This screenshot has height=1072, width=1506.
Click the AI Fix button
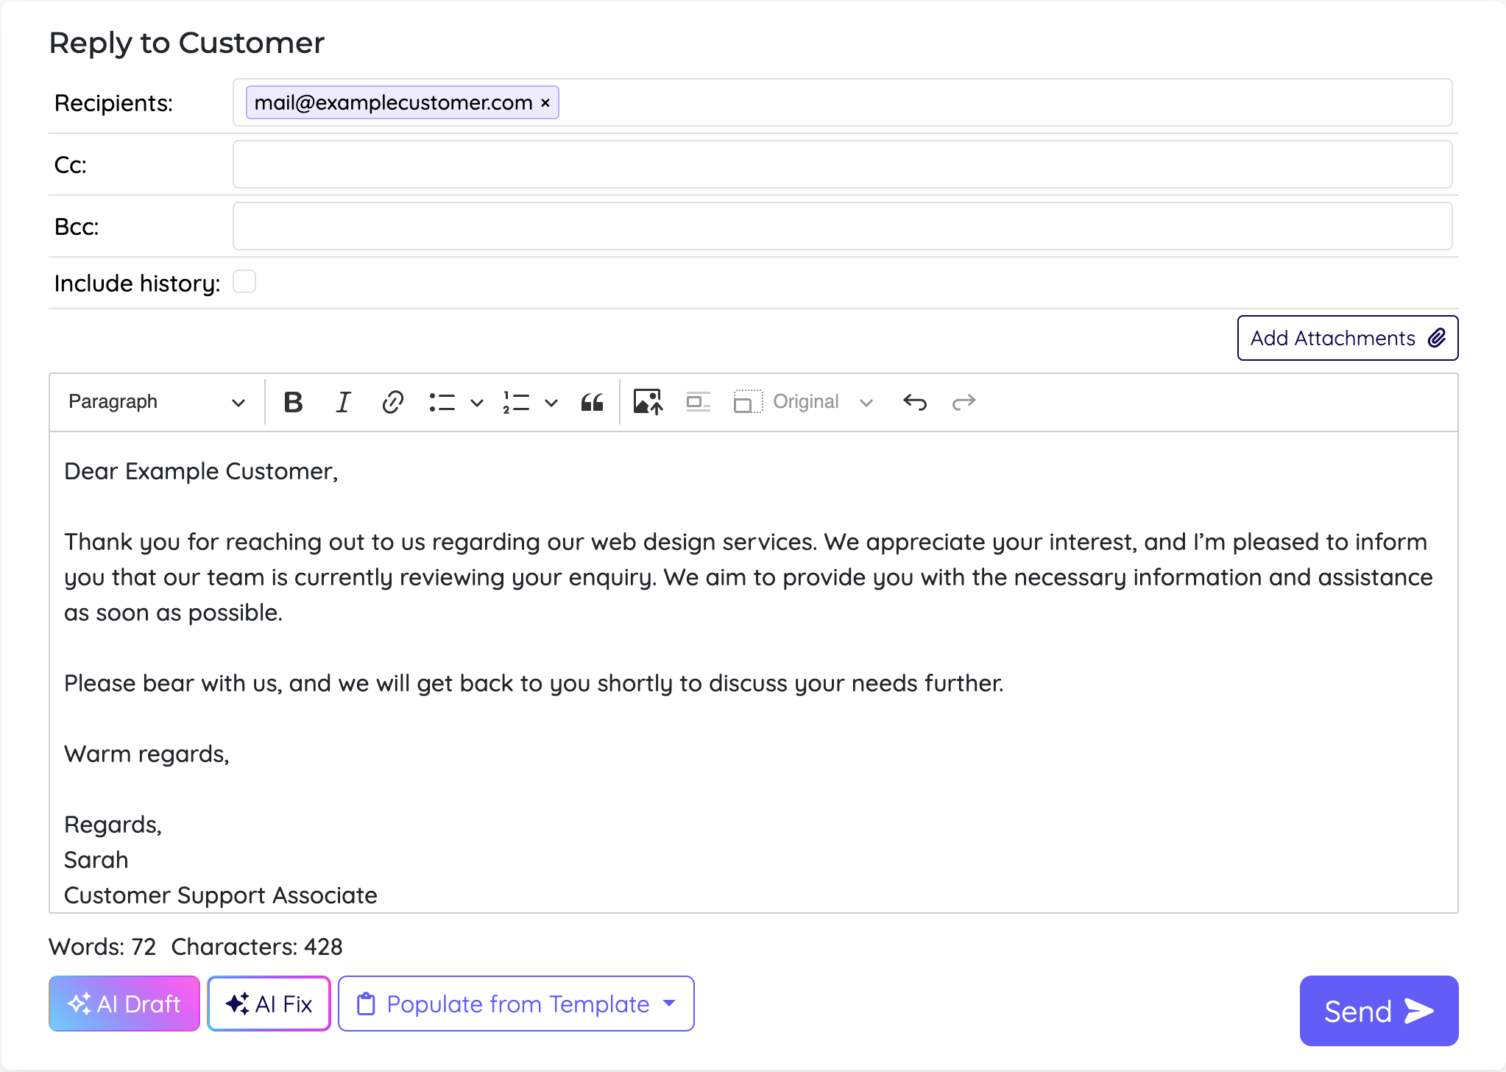269,1004
